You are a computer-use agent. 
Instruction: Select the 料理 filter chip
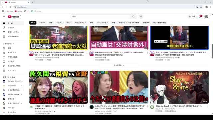(113, 23)
